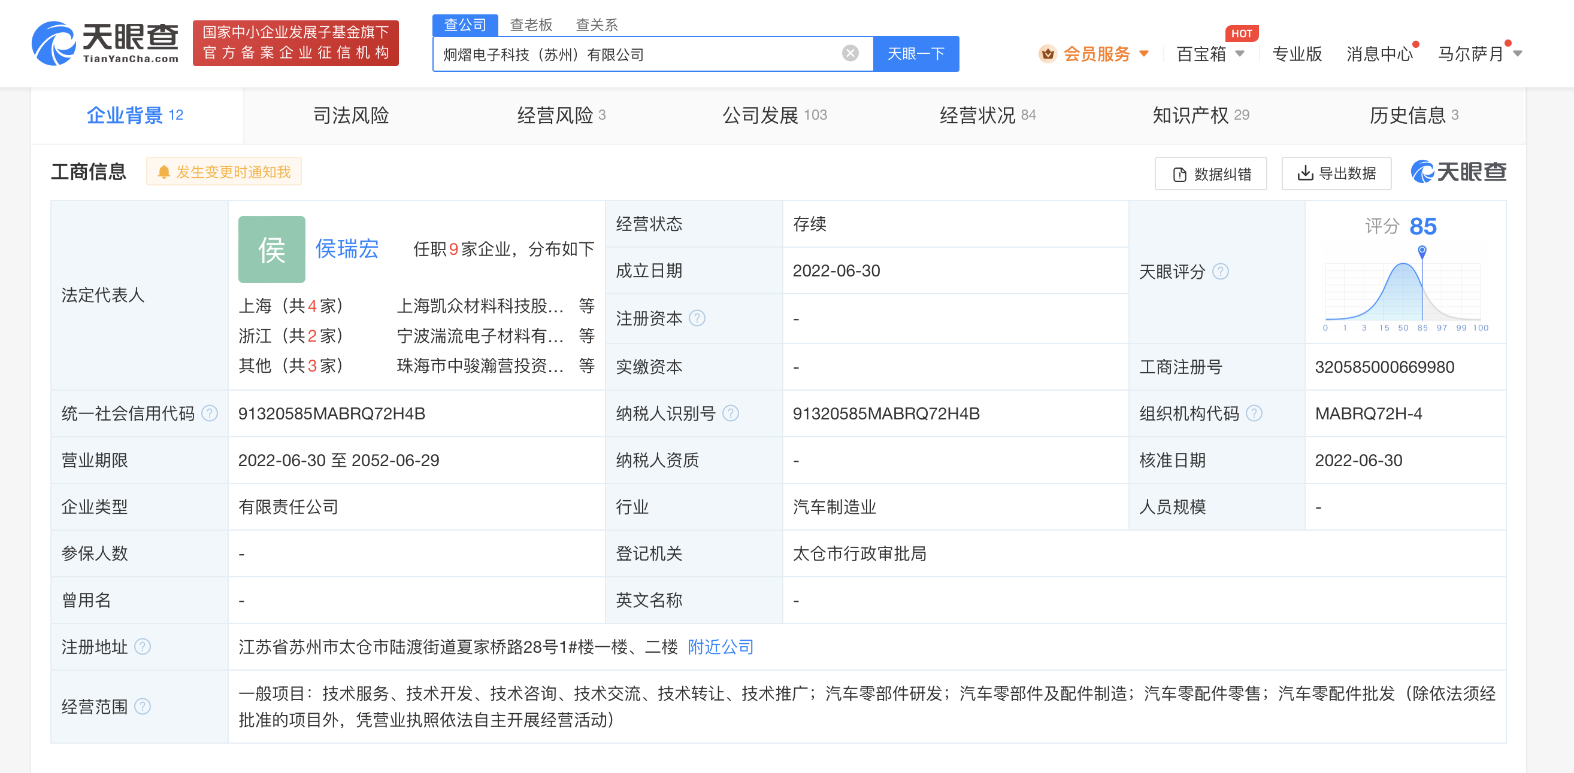1574x773 pixels.
Task: Click the 工商注册号 value 320585000669980
Action: [1385, 367]
